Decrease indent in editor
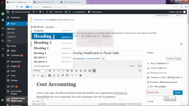The image size is (189, 106). tap(63, 75)
